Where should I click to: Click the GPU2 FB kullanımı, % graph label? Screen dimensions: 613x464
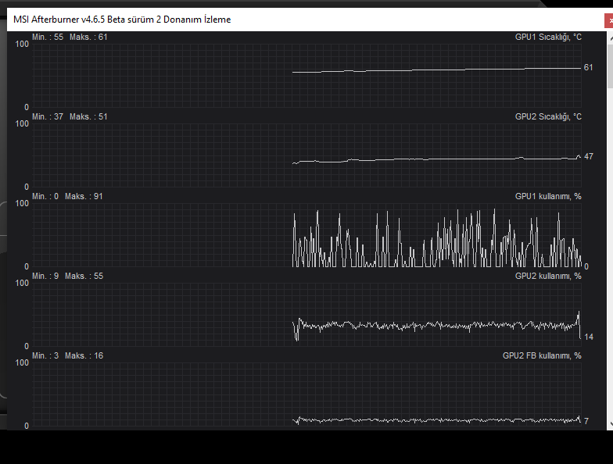pos(542,356)
